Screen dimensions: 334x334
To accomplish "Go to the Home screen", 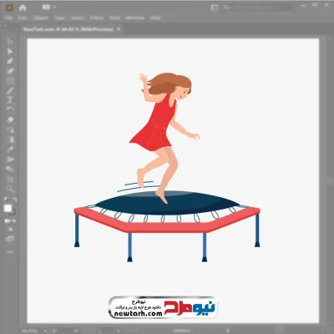I will [23, 8].
